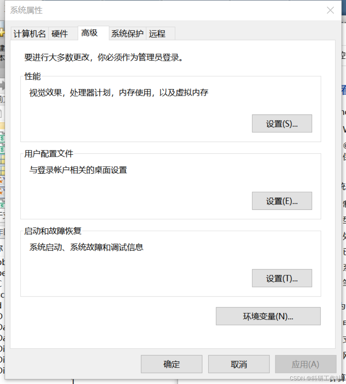This screenshot has height=384, width=346.
Task: Click the 系统属性 title bar text
Action: click(26, 10)
